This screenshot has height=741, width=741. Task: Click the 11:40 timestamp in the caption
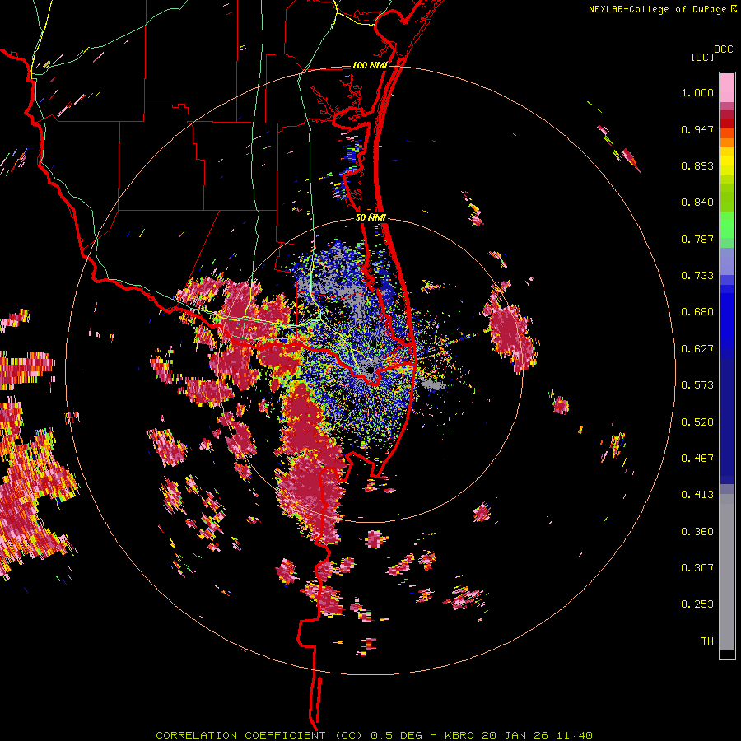pyautogui.click(x=574, y=735)
